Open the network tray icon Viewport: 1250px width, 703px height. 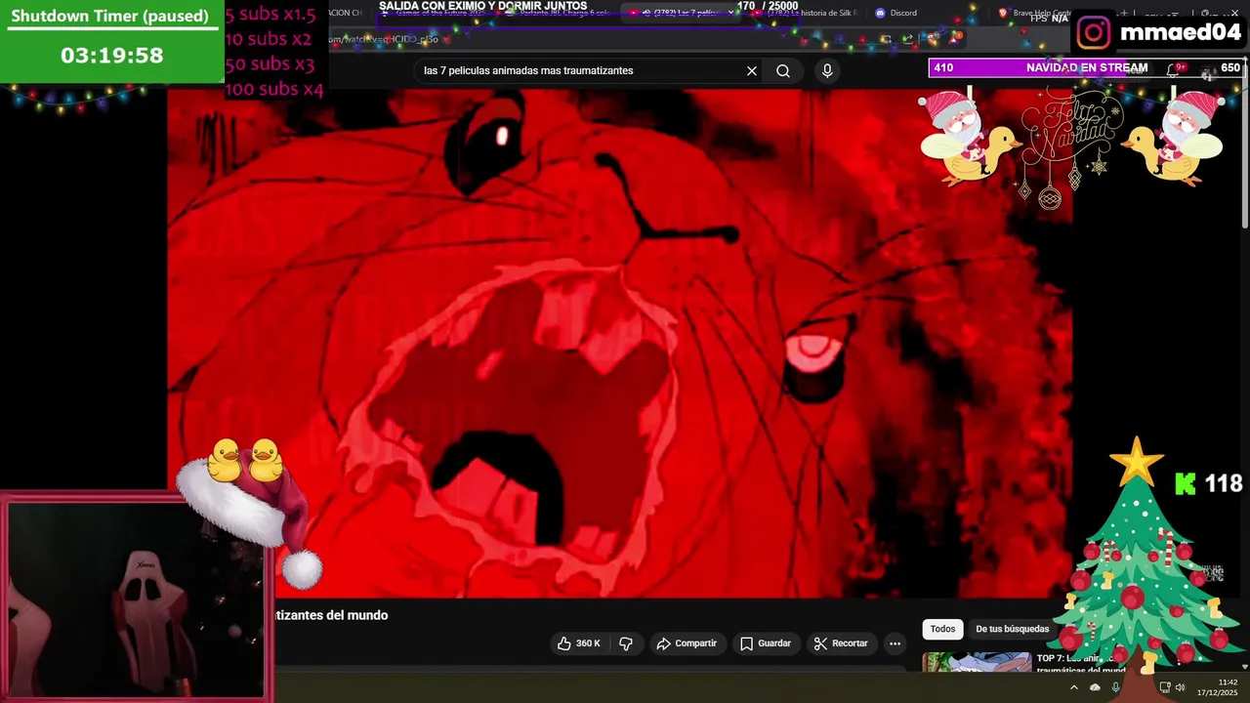coord(1164,687)
